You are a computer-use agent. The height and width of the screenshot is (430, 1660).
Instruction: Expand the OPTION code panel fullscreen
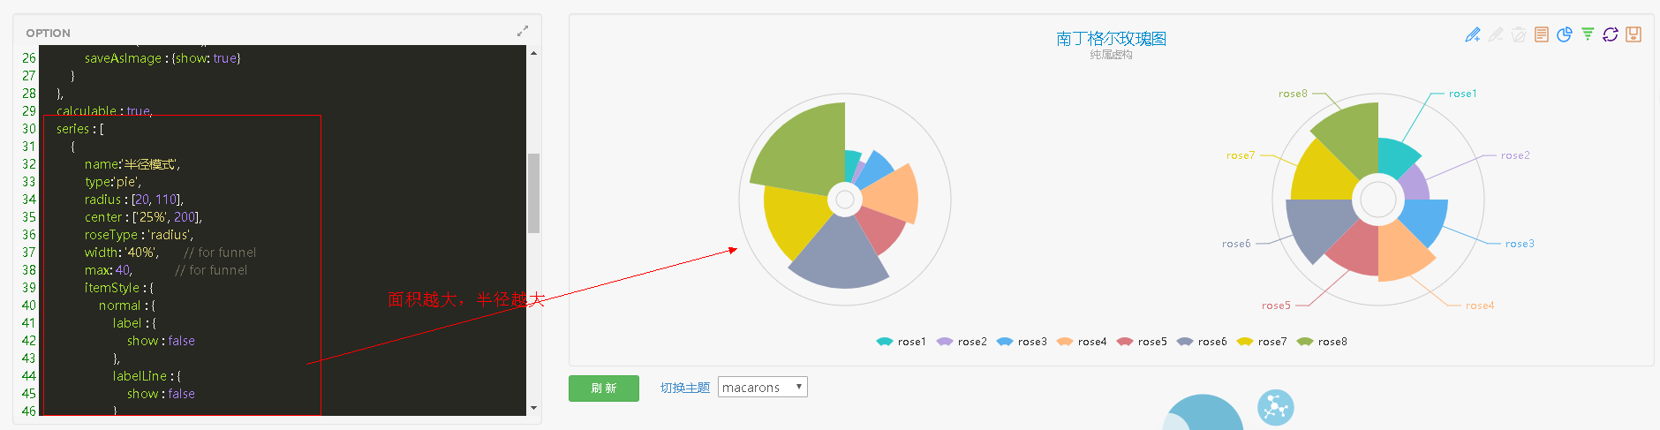coord(522,31)
